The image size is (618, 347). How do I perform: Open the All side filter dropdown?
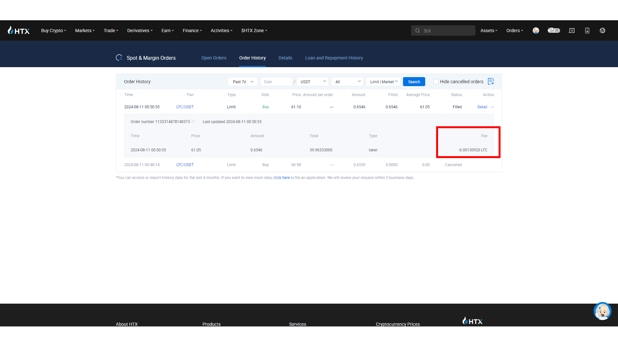[347, 82]
